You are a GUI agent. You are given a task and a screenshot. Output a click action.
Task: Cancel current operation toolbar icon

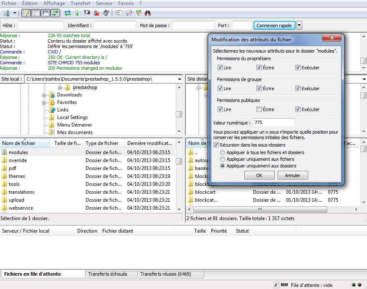tap(87, 13)
